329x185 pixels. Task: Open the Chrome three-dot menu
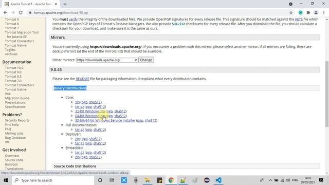[324, 12]
